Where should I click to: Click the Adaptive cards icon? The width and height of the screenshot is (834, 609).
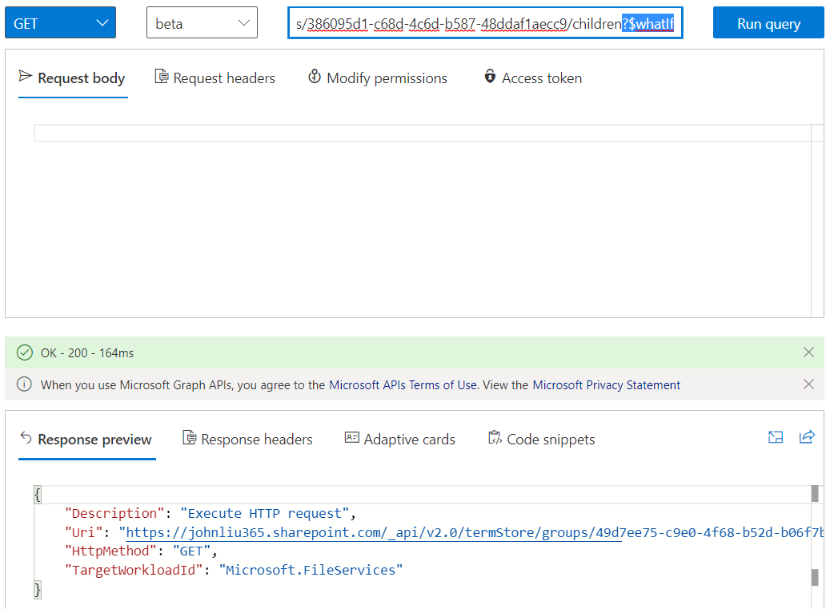(351, 437)
